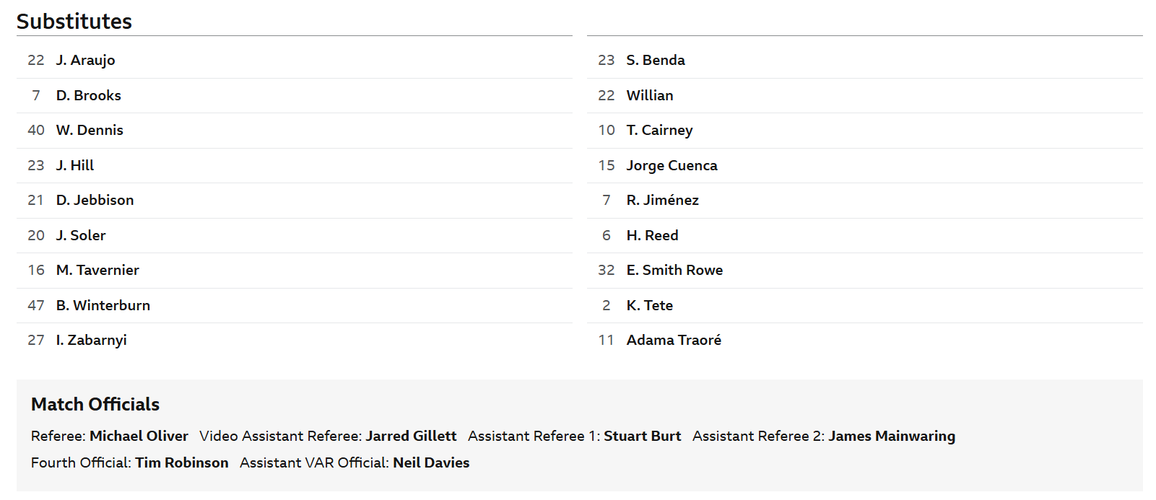Click J. Soler's name
The height and width of the screenshot is (500, 1156).
81,235
